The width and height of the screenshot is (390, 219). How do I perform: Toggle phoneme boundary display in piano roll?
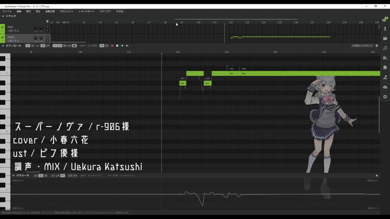click(69, 46)
